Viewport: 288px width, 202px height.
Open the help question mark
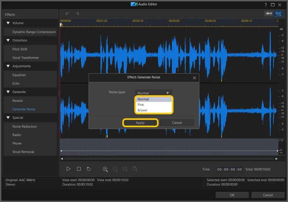pos(266,5)
